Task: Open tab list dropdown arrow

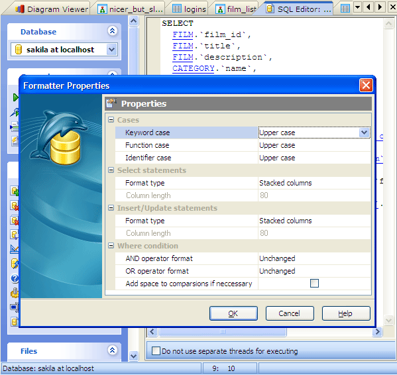Action: [x=357, y=7]
